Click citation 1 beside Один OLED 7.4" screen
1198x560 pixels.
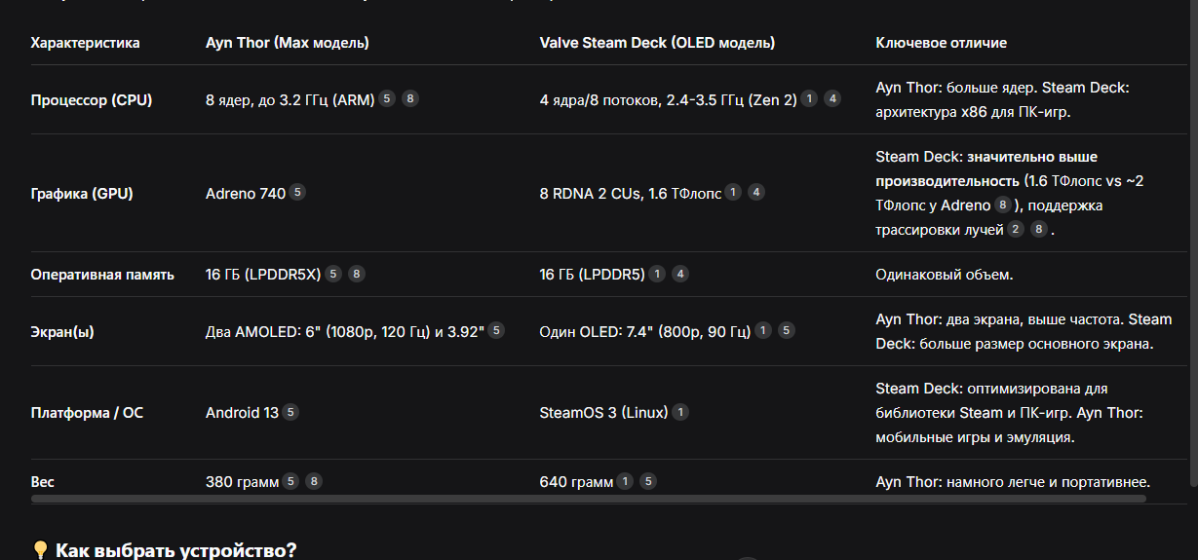coord(763,331)
